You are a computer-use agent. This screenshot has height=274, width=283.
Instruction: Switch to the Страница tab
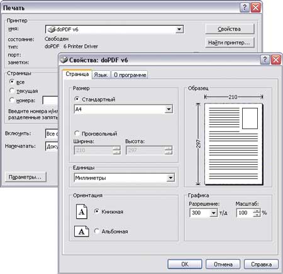tap(77, 74)
